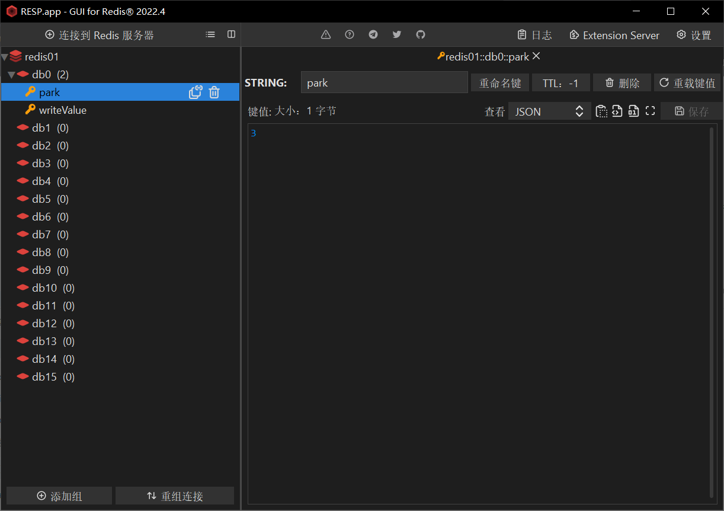Viewport: 724px width, 511px height.
Task: Open the JSON view format dropdown
Action: [549, 111]
